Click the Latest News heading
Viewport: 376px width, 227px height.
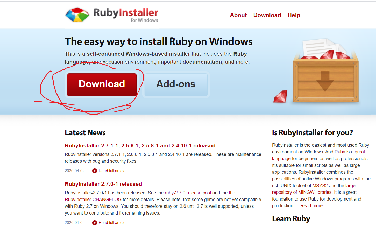[85, 133]
